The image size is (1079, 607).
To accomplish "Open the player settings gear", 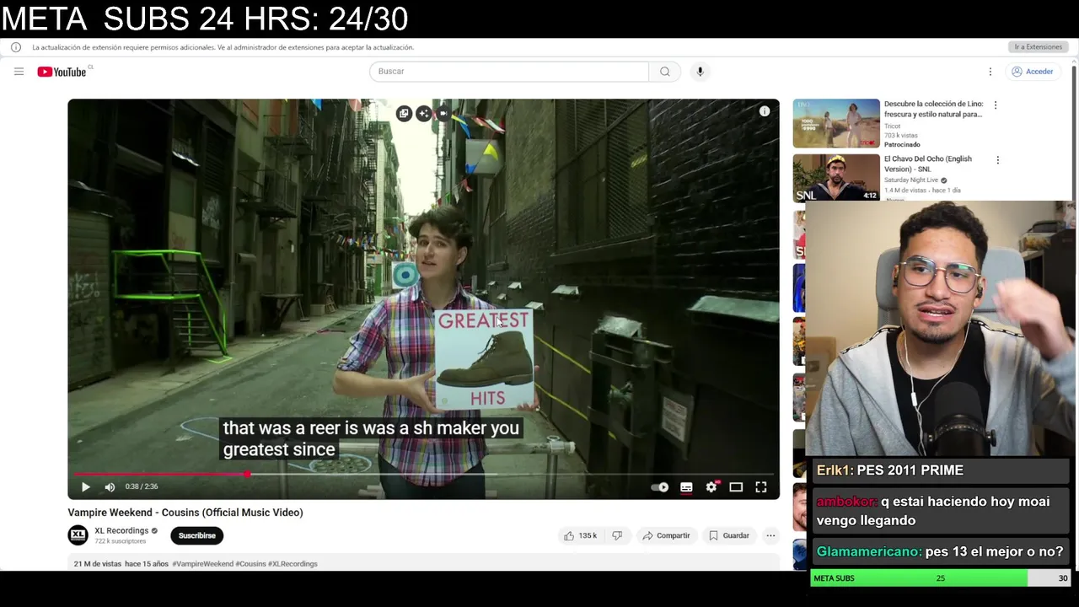I will pyautogui.click(x=711, y=486).
